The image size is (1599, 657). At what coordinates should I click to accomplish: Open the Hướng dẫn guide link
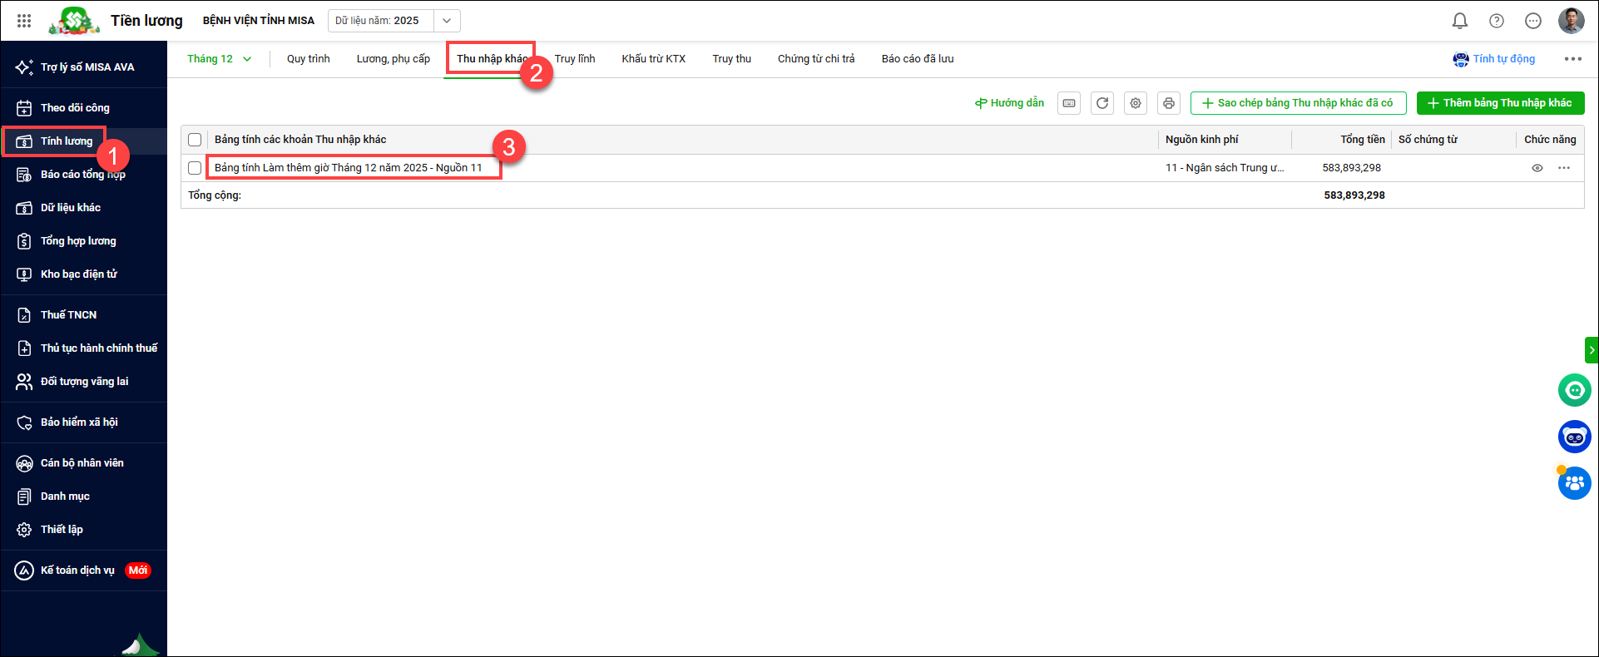pyautogui.click(x=1009, y=103)
